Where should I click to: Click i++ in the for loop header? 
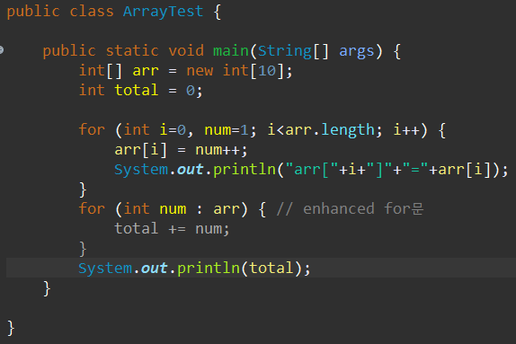coord(406,130)
